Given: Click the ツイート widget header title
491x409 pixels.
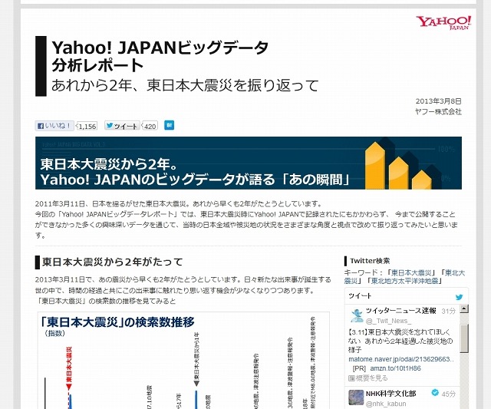Looking at the screenshot, I should pyautogui.click(x=360, y=296).
